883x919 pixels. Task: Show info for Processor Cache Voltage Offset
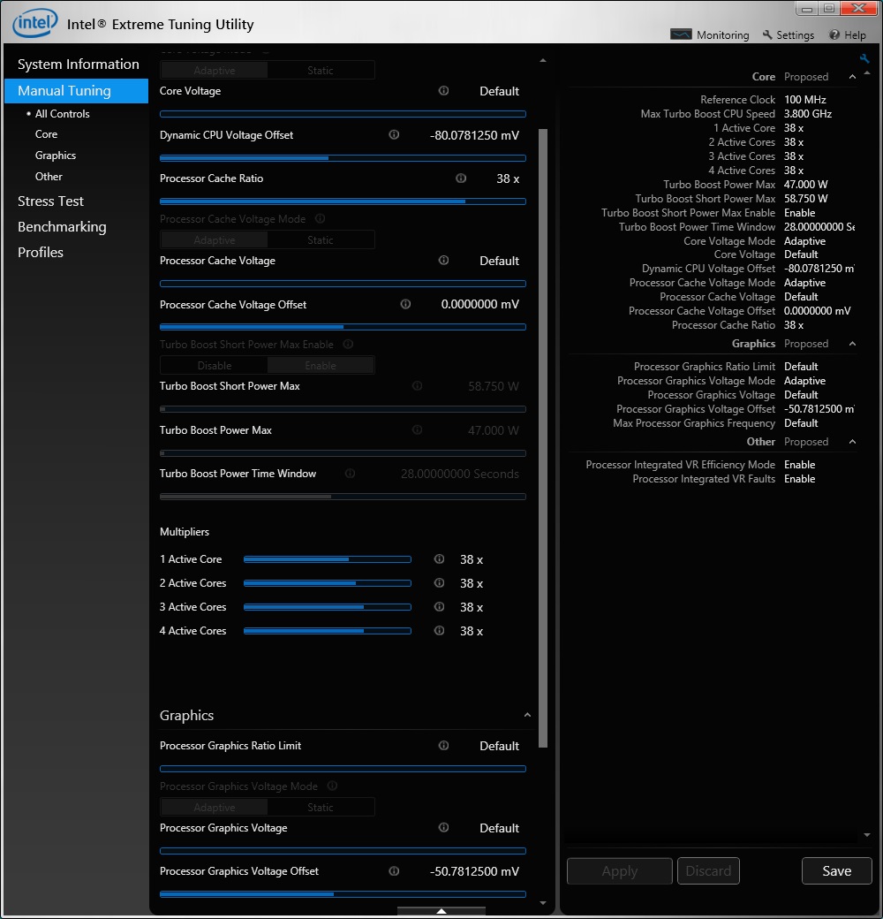pyautogui.click(x=406, y=304)
